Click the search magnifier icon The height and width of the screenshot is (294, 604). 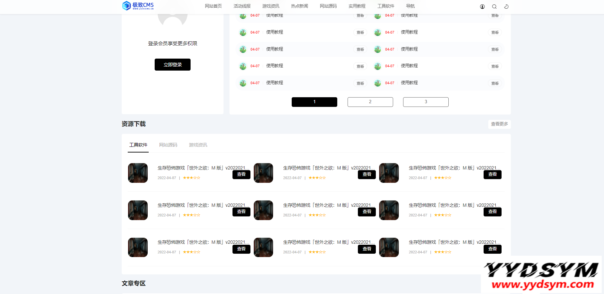click(x=494, y=6)
